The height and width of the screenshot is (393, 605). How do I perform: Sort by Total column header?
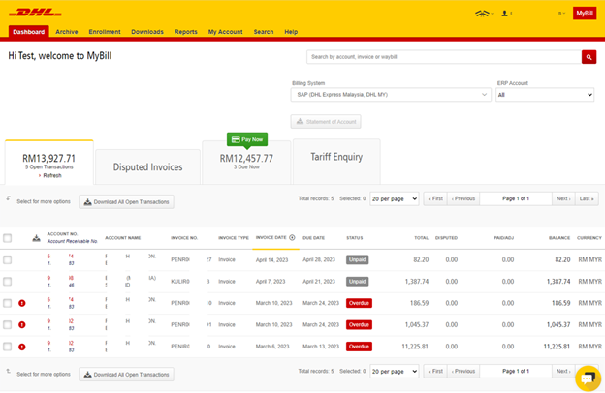421,238
